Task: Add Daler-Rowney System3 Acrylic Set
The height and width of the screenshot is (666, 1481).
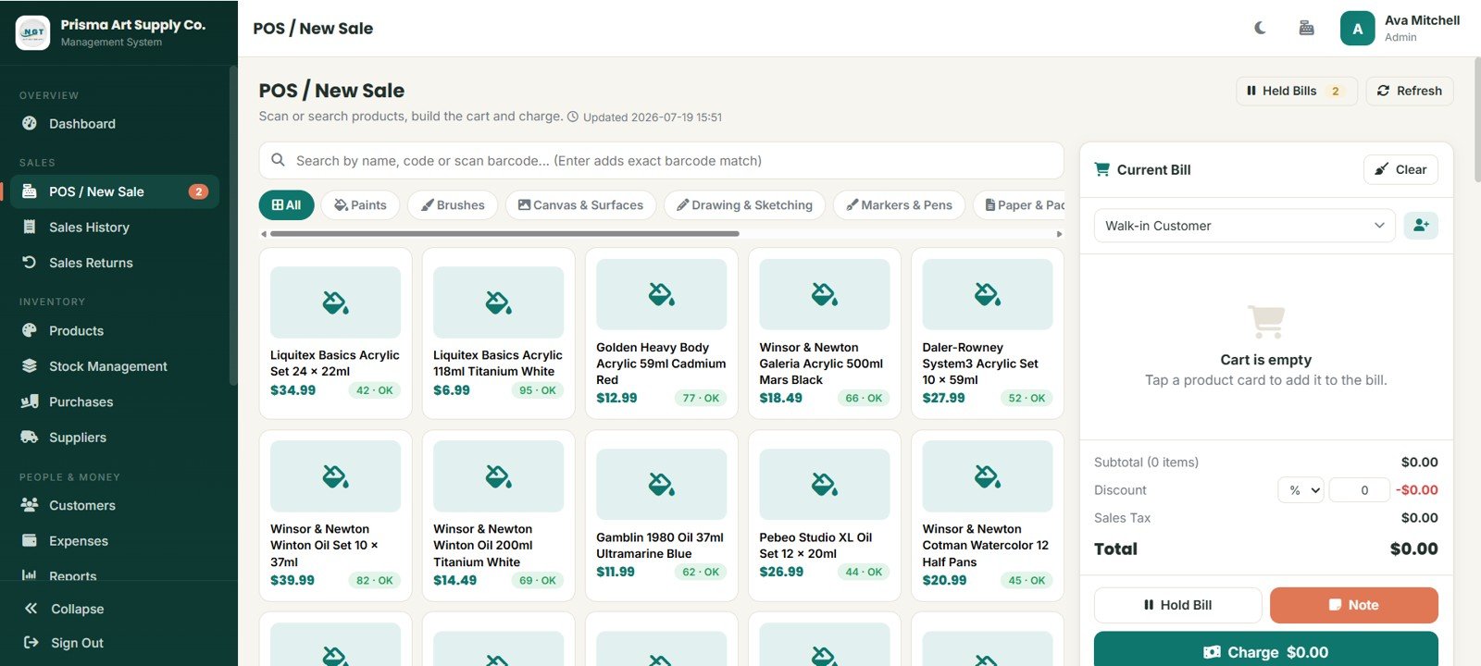Action: coord(987,333)
